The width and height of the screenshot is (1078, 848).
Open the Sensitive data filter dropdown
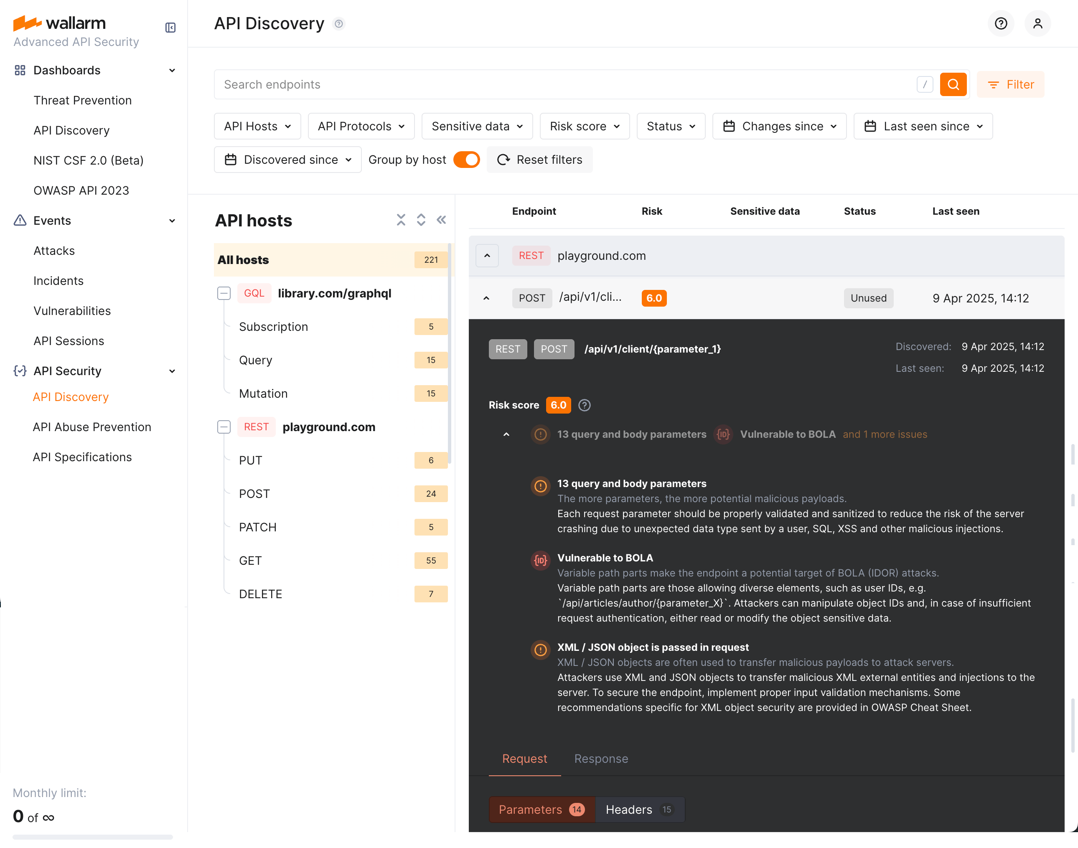477,126
